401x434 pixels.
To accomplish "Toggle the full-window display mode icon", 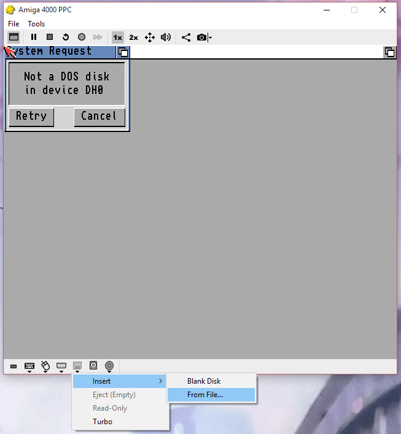I will 14,37.
